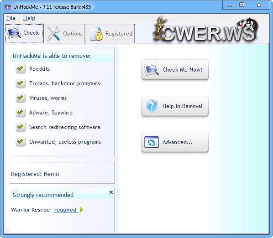Close the Strongly recommended panel
The width and height of the screenshot is (273, 238).
tap(111, 192)
